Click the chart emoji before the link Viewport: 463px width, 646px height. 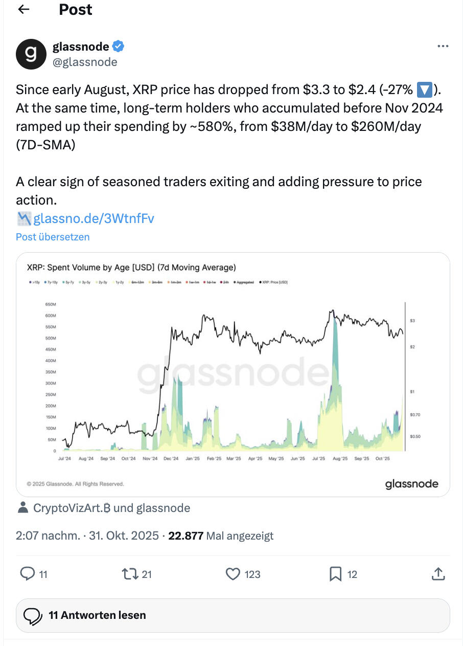pos(24,218)
